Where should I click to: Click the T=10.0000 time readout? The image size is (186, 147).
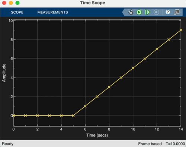tap(175, 144)
